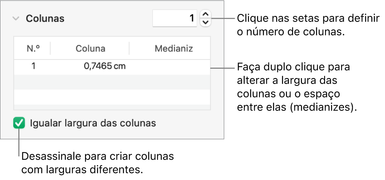Viewport: 385px width, 180px height.
Task: Click the Coluna table header
Action: pos(90,49)
